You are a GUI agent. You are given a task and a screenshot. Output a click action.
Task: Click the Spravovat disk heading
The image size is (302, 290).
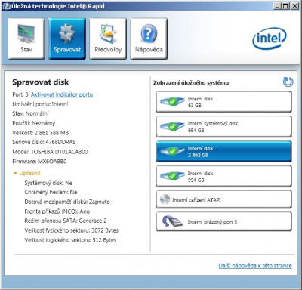[x=41, y=82]
